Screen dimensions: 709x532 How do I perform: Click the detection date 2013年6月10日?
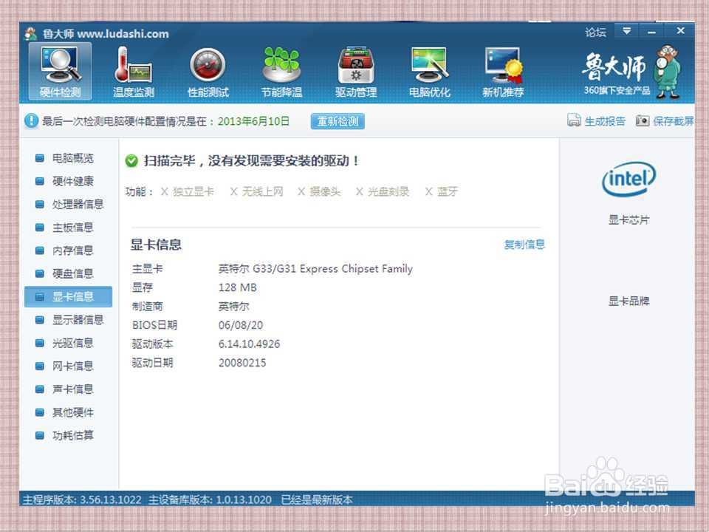click(253, 121)
